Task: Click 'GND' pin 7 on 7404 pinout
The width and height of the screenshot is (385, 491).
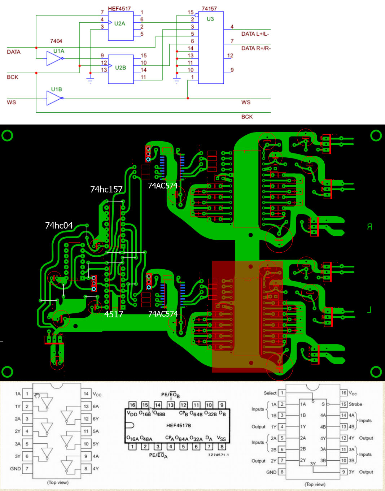Action: (x=27, y=469)
